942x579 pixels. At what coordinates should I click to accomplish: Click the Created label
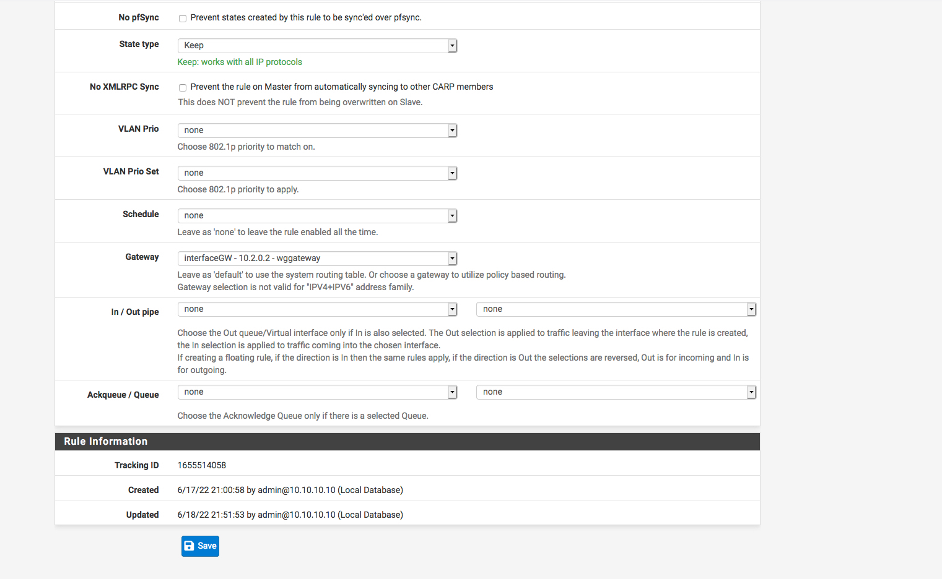(x=144, y=490)
